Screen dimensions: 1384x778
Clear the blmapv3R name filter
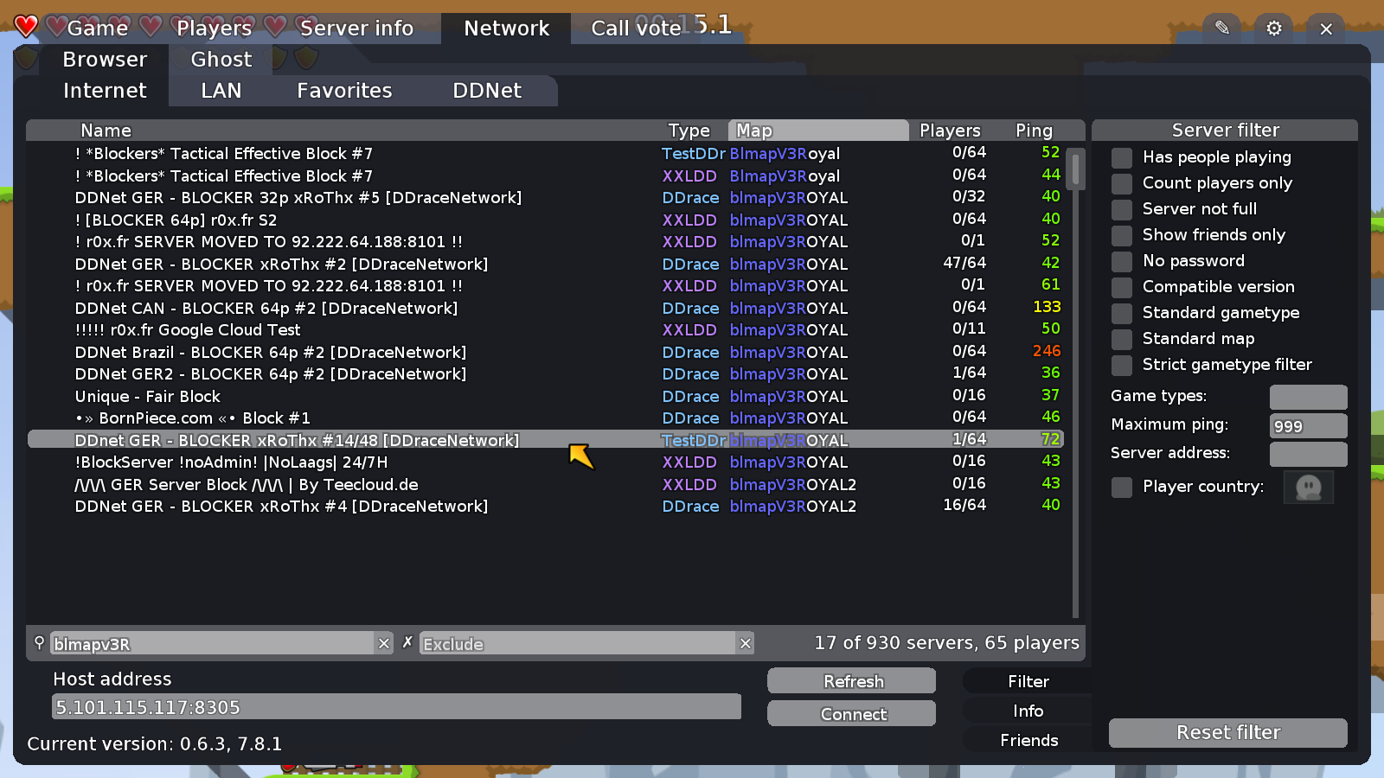pyautogui.click(x=383, y=643)
